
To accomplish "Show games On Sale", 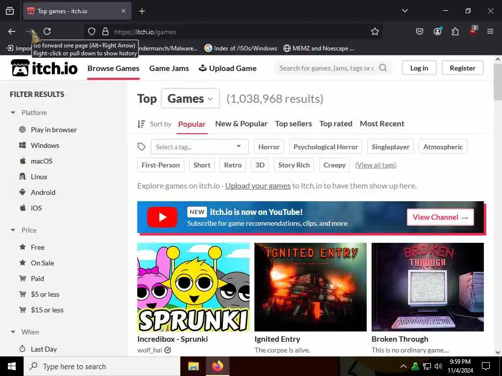I will 43,263.
